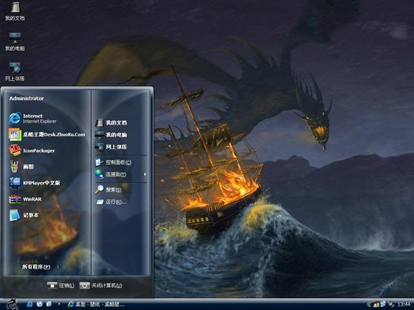Expand the 连接到 submenu arrow

[145, 174]
